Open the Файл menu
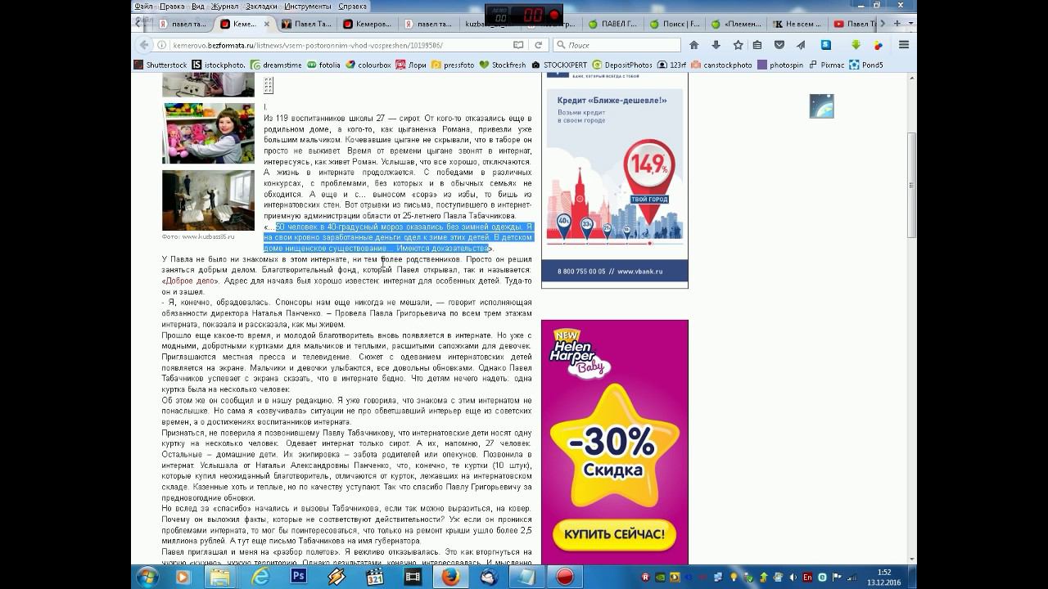Viewport: 1048px width, 589px height. pos(144,7)
